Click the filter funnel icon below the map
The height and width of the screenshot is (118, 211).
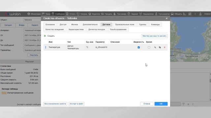(183, 104)
